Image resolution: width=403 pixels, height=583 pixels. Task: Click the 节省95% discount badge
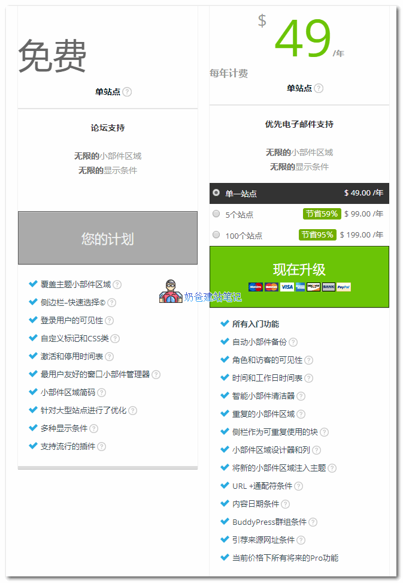click(317, 235)
